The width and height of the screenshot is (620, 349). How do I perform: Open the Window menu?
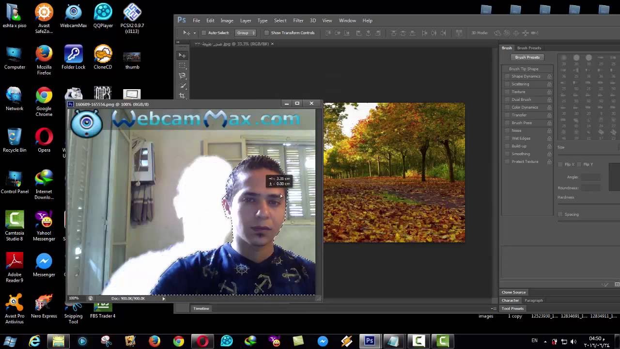pyautogui.click(x=347, y=20)
